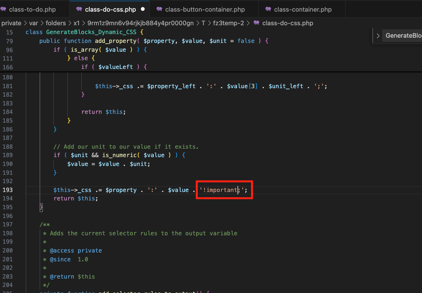The image size is (422, 293).
Task: Click the PHP icon on class-button-container.php tab
Action: [160, 9]
